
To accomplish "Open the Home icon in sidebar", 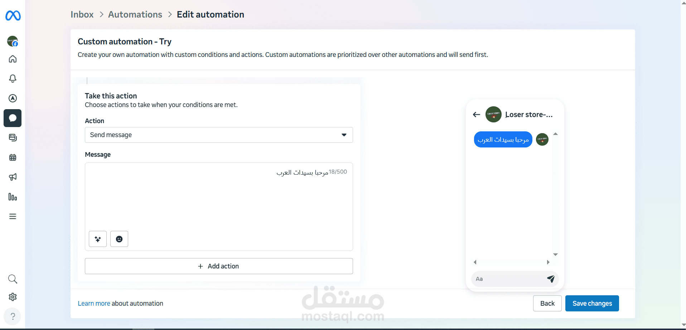I will point(13,59).
